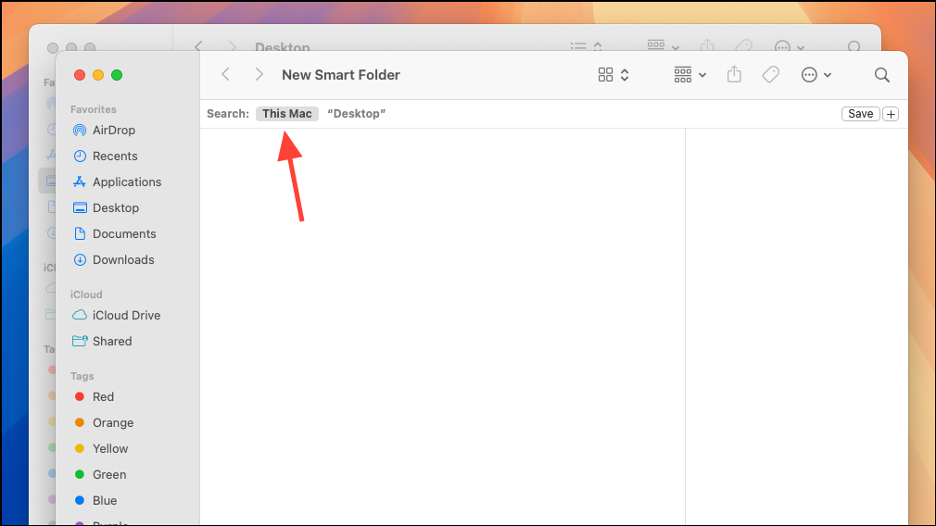The image size is (936, 526).
Task: Select the Yellow tag
Action: pyautogui.click(x=110, y=448)
